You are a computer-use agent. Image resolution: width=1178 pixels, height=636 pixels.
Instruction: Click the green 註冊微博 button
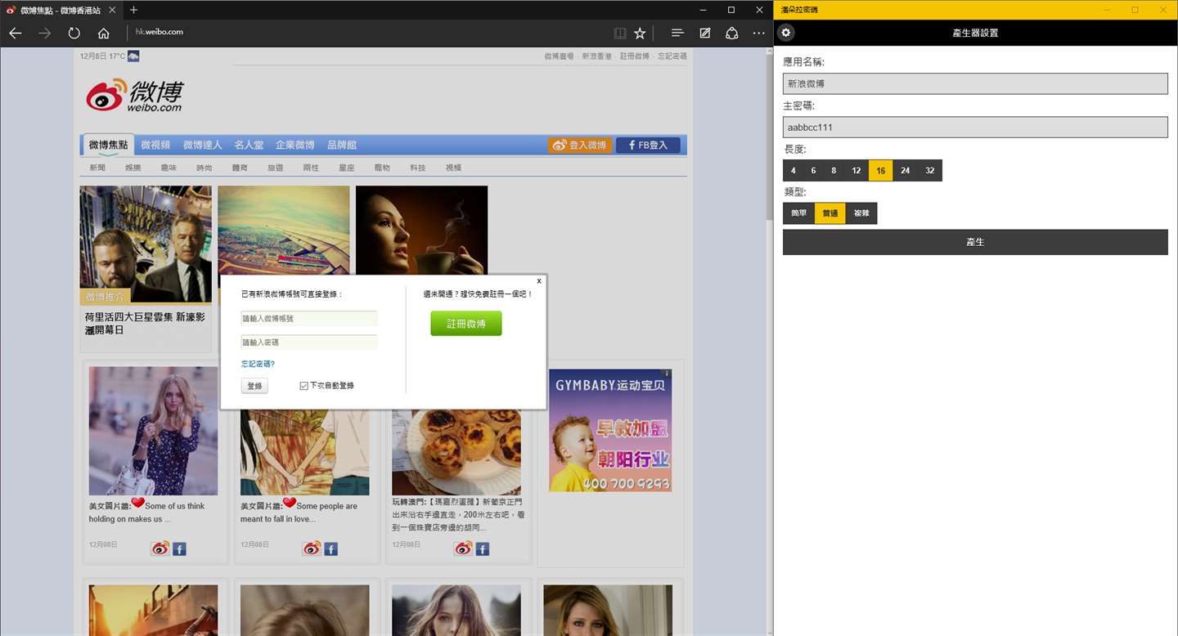pos(466,324)
